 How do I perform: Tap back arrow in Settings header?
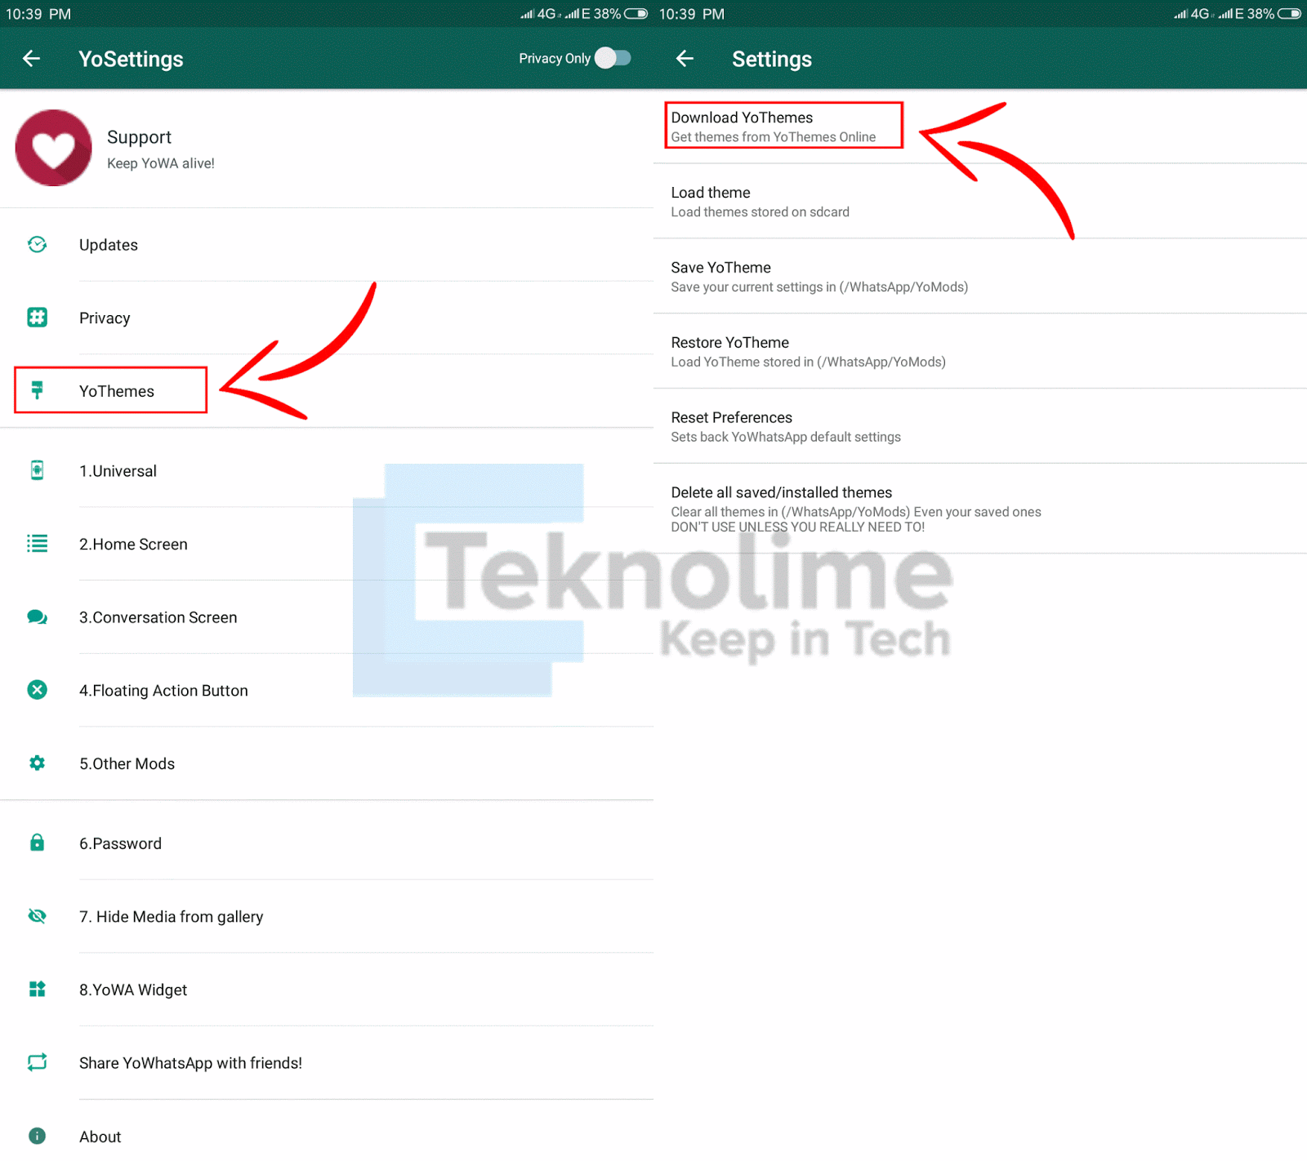[685, 59]
